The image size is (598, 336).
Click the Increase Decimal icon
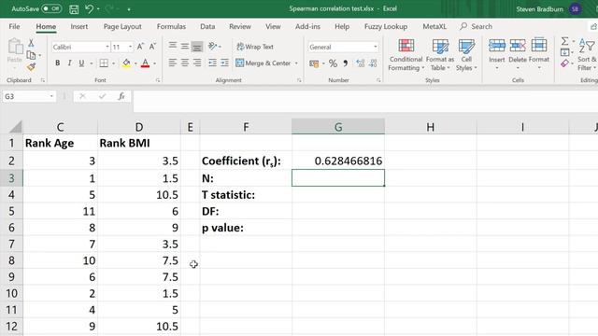(x=360, y=63)
